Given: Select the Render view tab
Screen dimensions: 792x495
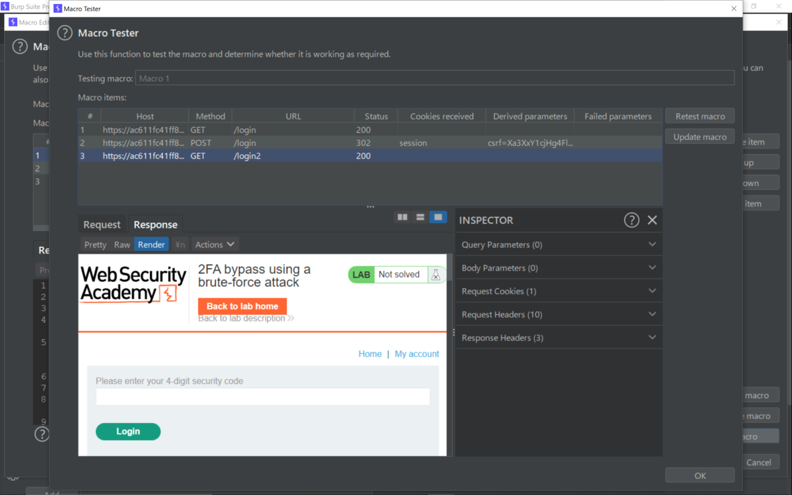Looking at the screenshot, I should [x=151, y=244].
